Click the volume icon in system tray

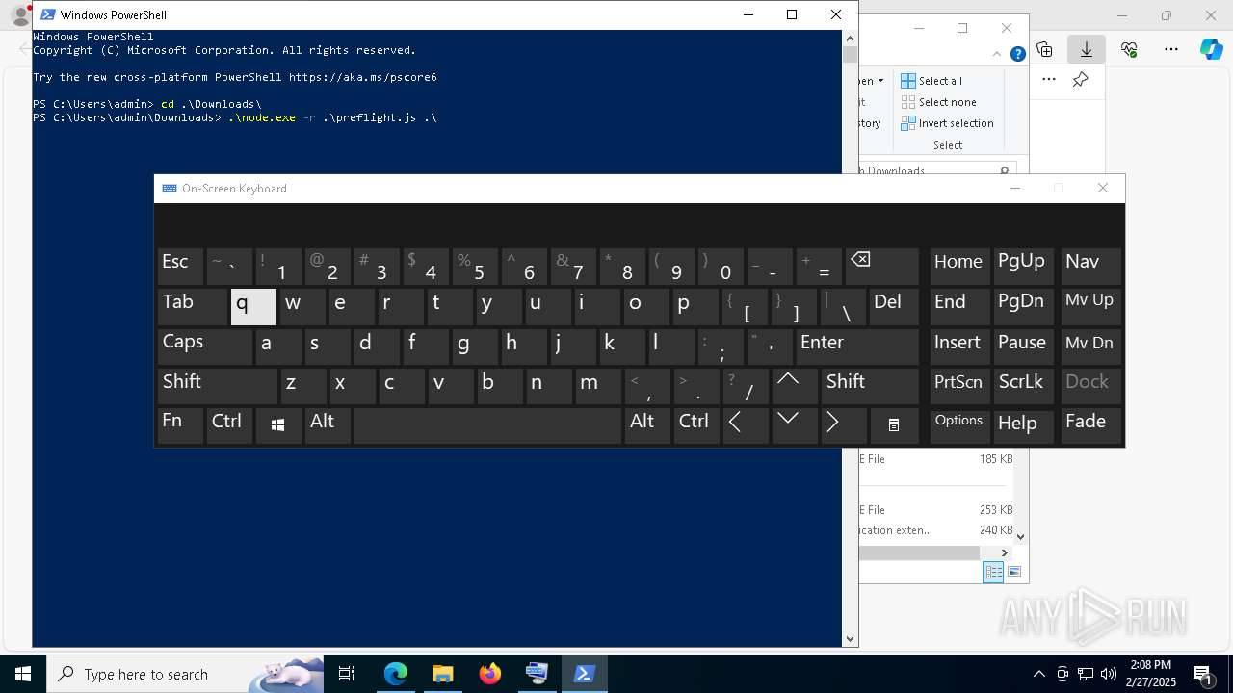[1109, 674]
